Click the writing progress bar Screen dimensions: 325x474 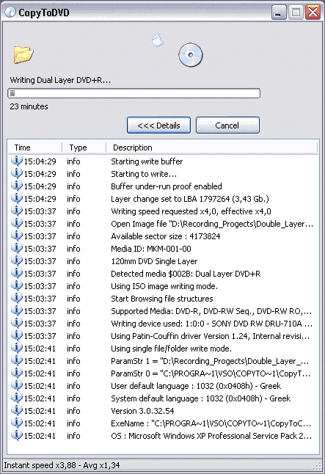click(x=134, y=93)
